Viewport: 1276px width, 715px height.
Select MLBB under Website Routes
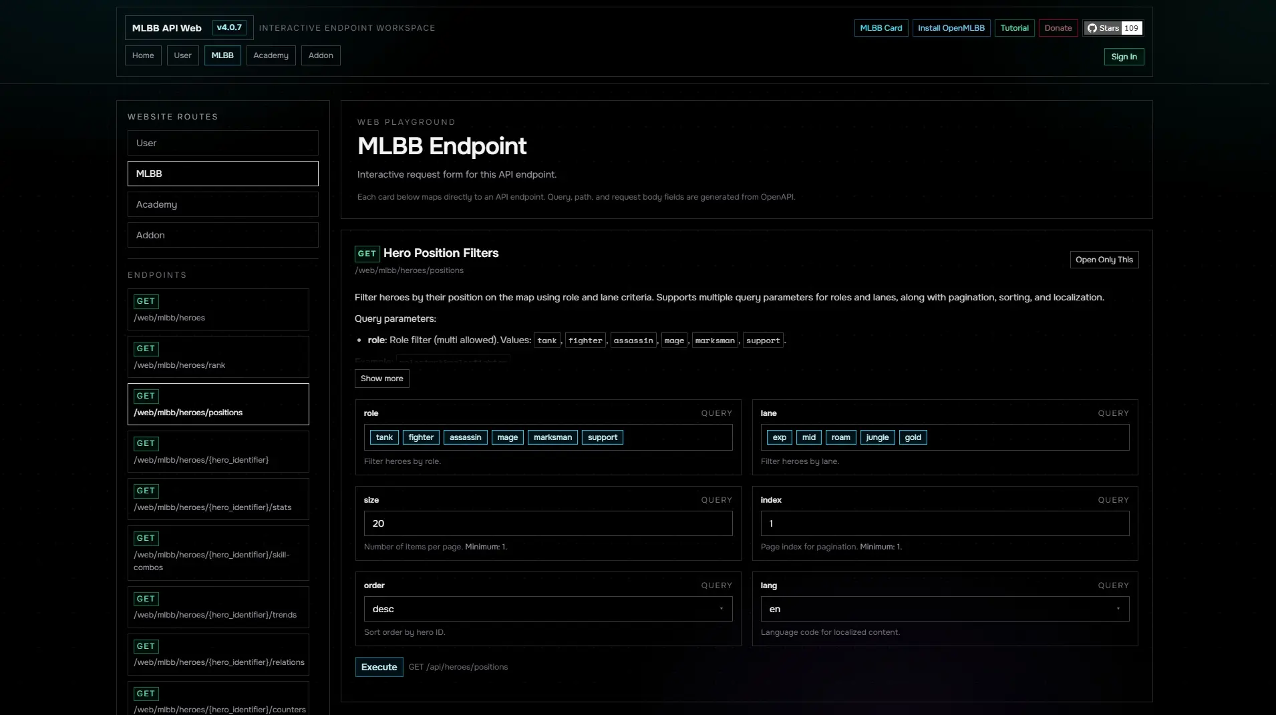click(223, 174)
